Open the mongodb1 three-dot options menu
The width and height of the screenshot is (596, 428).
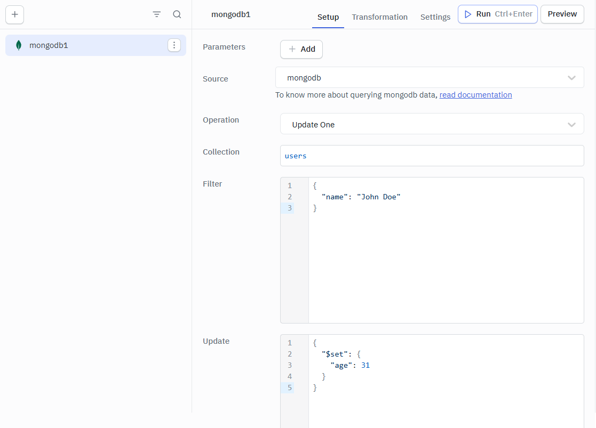[174, 45]
